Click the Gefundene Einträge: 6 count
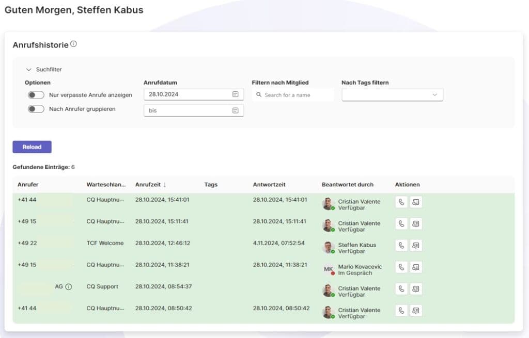This screenshot has width=529, height=338. [x=43, y=167]
